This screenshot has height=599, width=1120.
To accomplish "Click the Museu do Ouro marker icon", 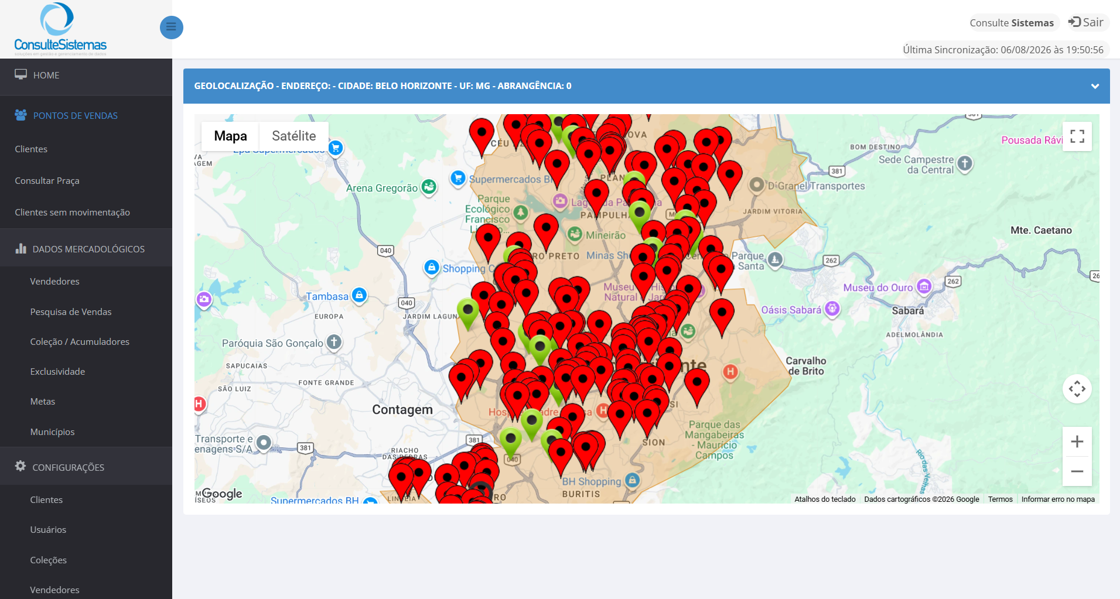I will point(924,286).
